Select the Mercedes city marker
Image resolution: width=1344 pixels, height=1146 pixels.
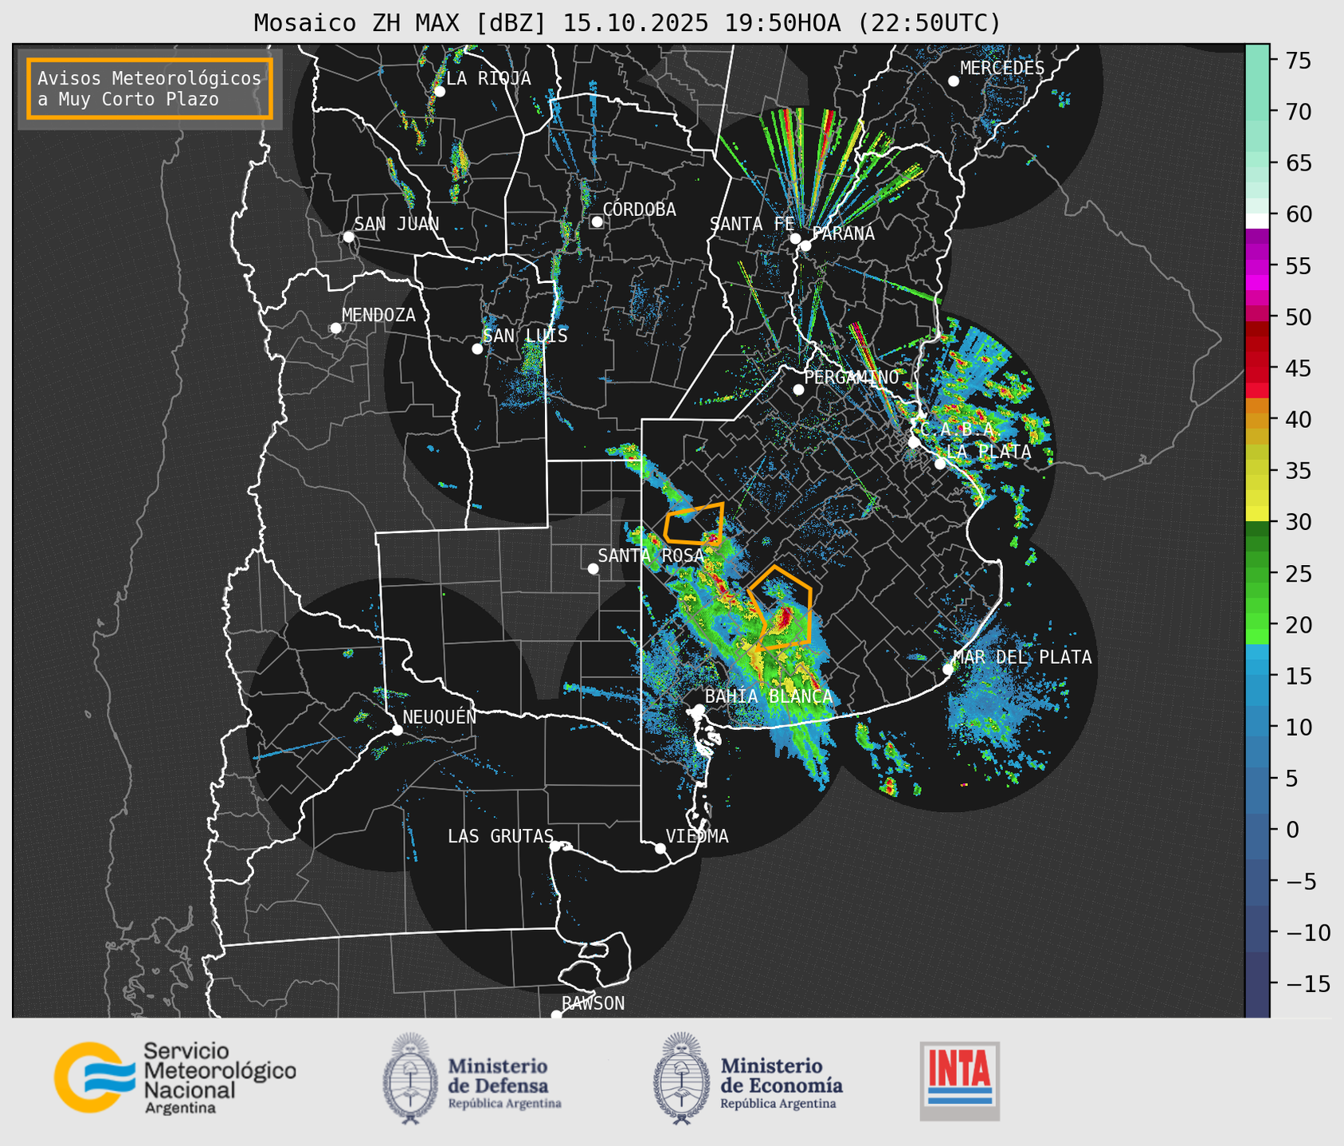click(953, 81)
